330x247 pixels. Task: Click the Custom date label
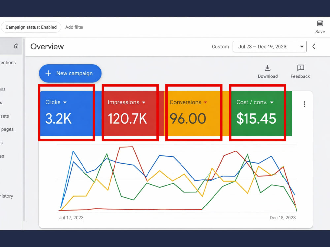[x=220, y=47]
